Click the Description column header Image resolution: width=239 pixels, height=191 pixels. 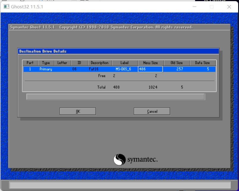pos(100,63)
